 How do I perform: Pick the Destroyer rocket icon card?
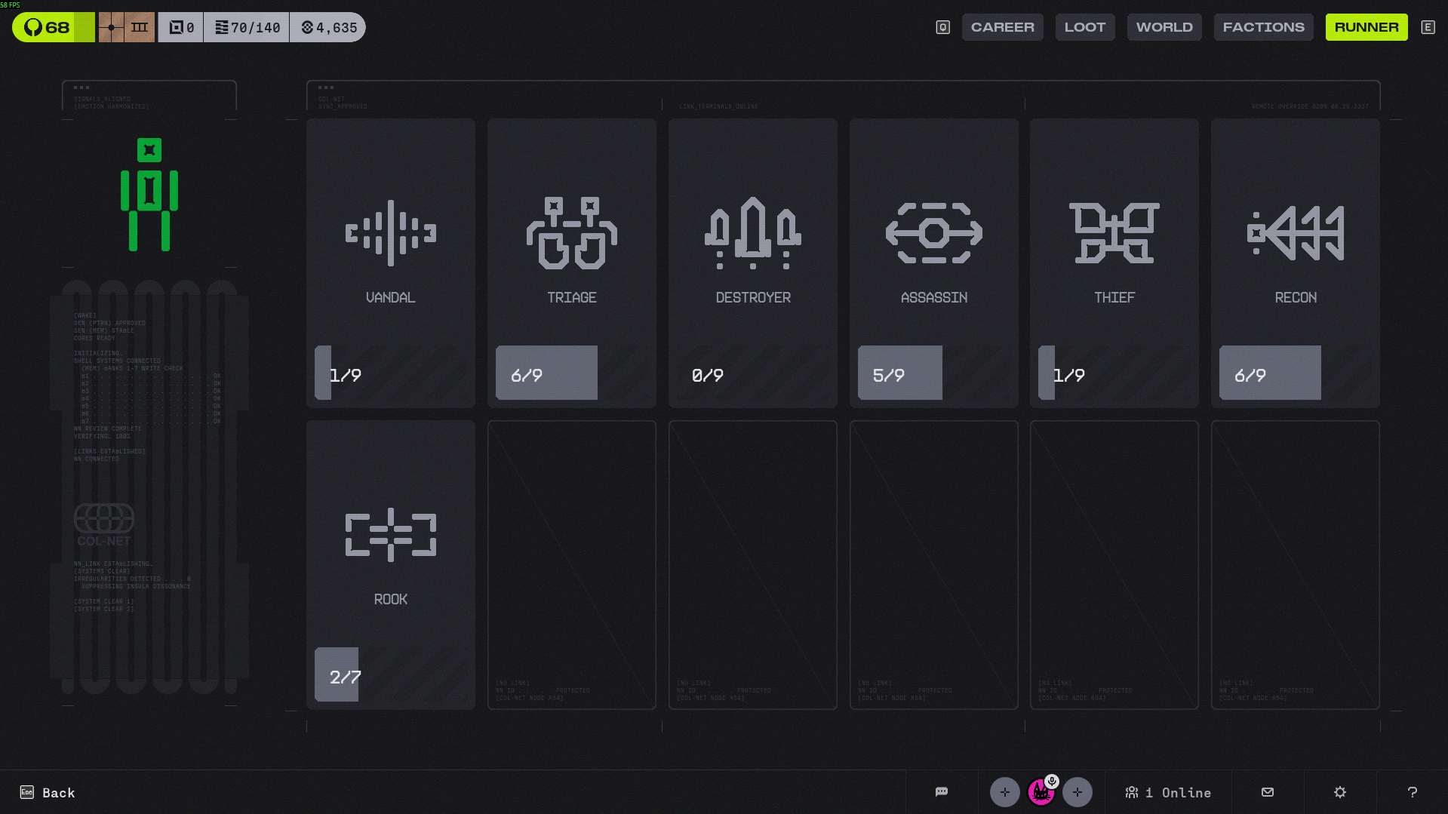pos(752,233)
